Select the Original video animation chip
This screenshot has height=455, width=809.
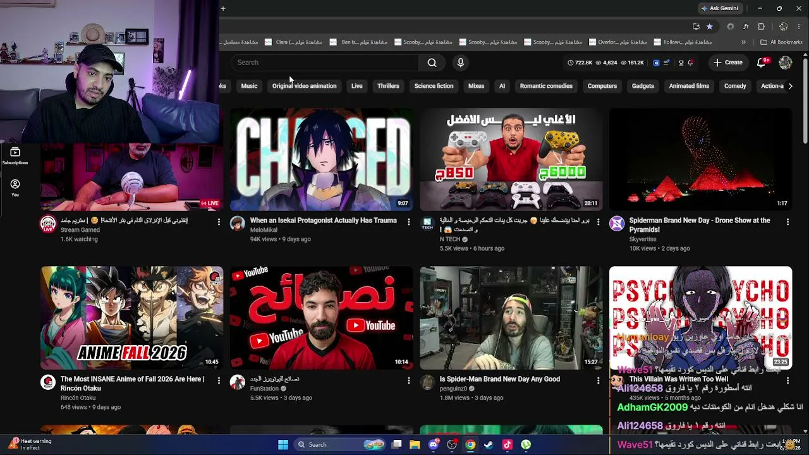tap(304, 86)
